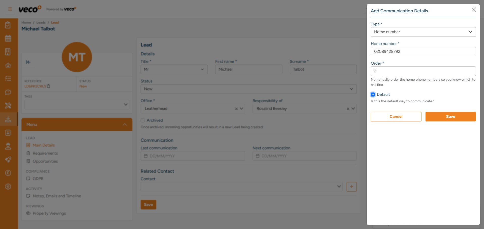This screenshot has width=484, height=229.
Task: Open the maintenance tools sidebar icon
Action: tap(8, 106)
